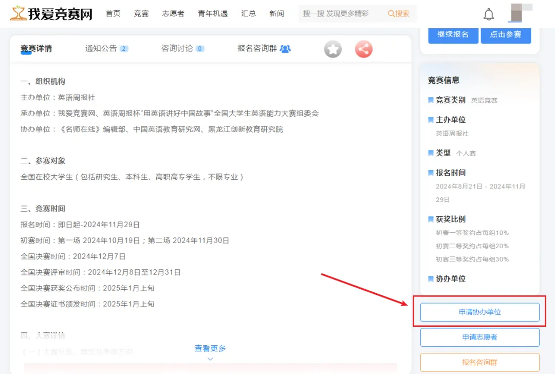Expand content via 查看更多 chevron arrow
The width and height of the screenshot is (555, 374).
[x=210, y=359]
